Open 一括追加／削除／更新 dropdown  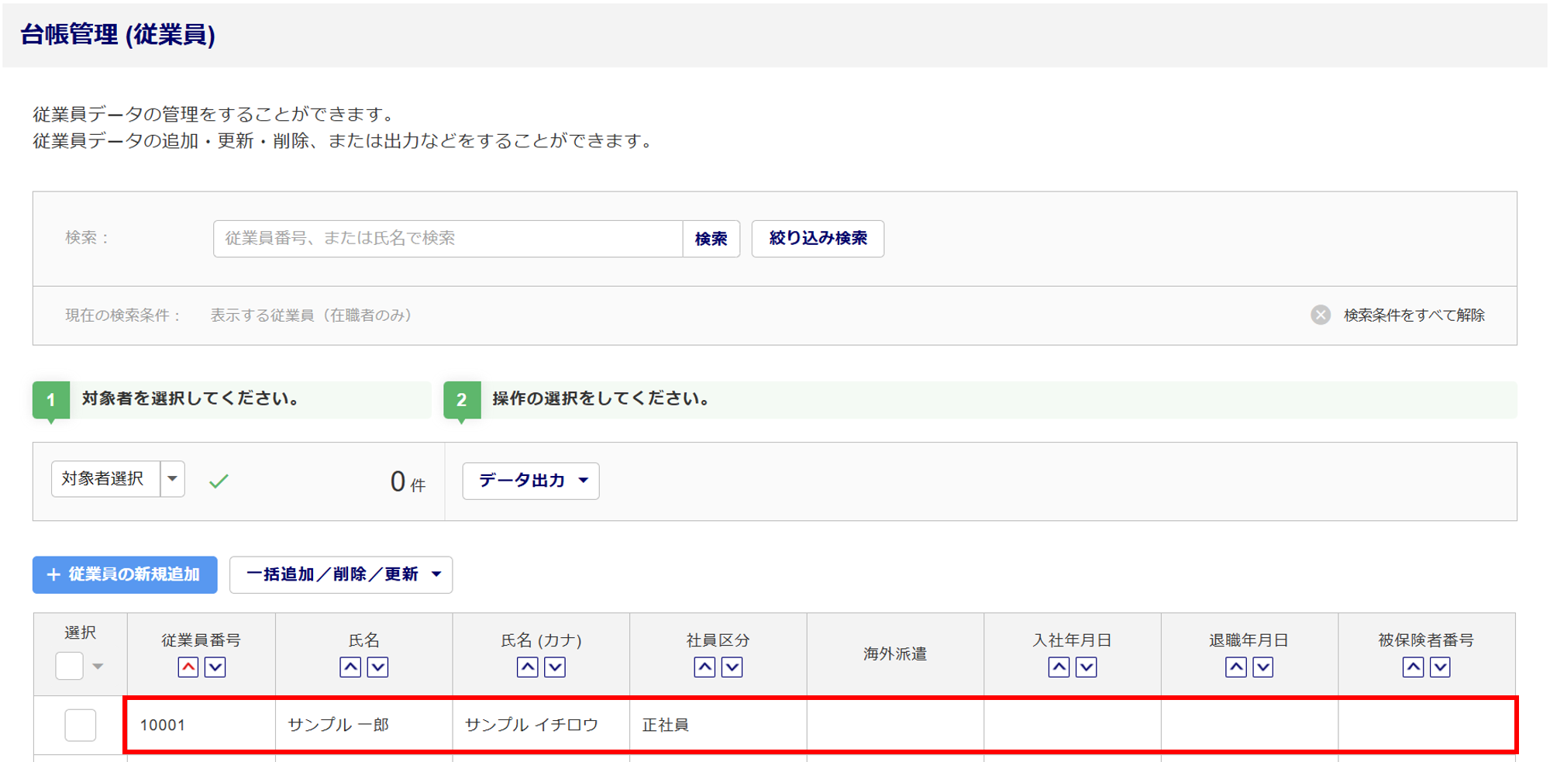341,574
